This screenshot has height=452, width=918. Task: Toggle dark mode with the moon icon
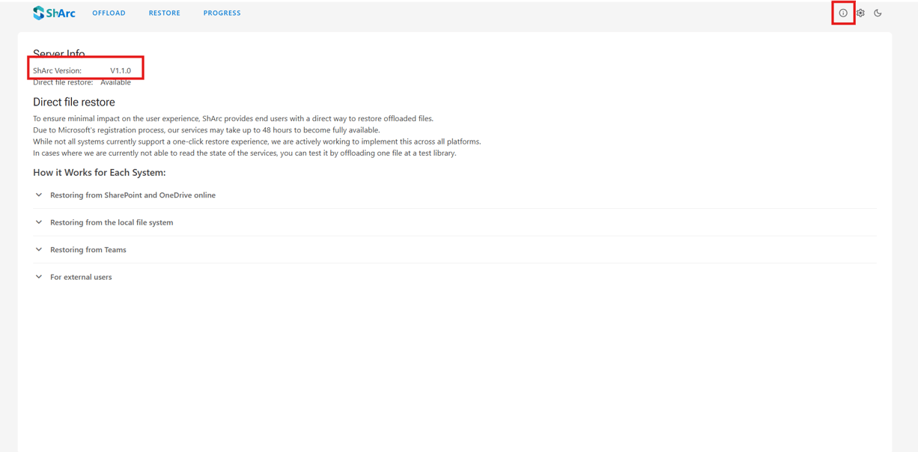[878, 13]
